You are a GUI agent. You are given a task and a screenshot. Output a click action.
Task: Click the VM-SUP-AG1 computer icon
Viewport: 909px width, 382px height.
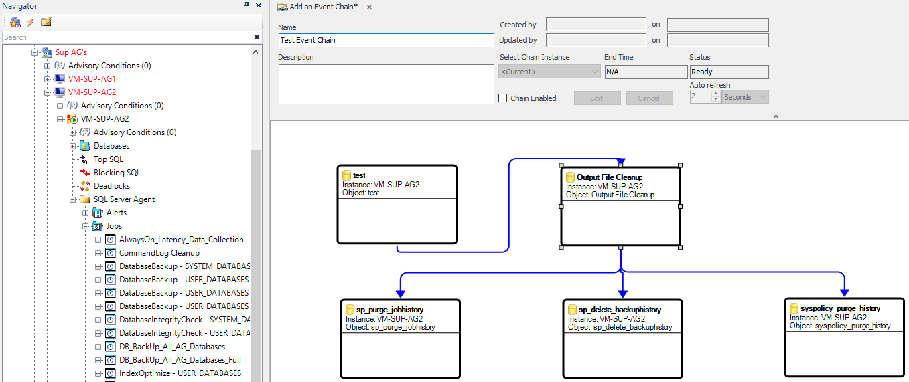[x=60, y=79]
